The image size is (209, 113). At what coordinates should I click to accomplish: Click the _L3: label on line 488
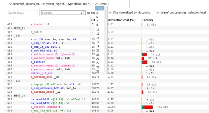(17, 35)
